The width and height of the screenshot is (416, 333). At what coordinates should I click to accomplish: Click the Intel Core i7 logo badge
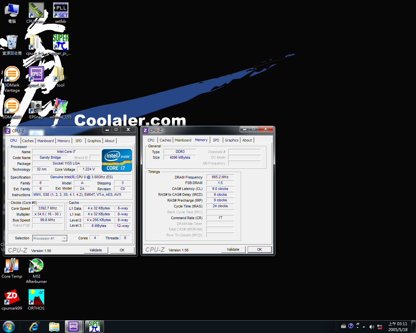[117, 160]
